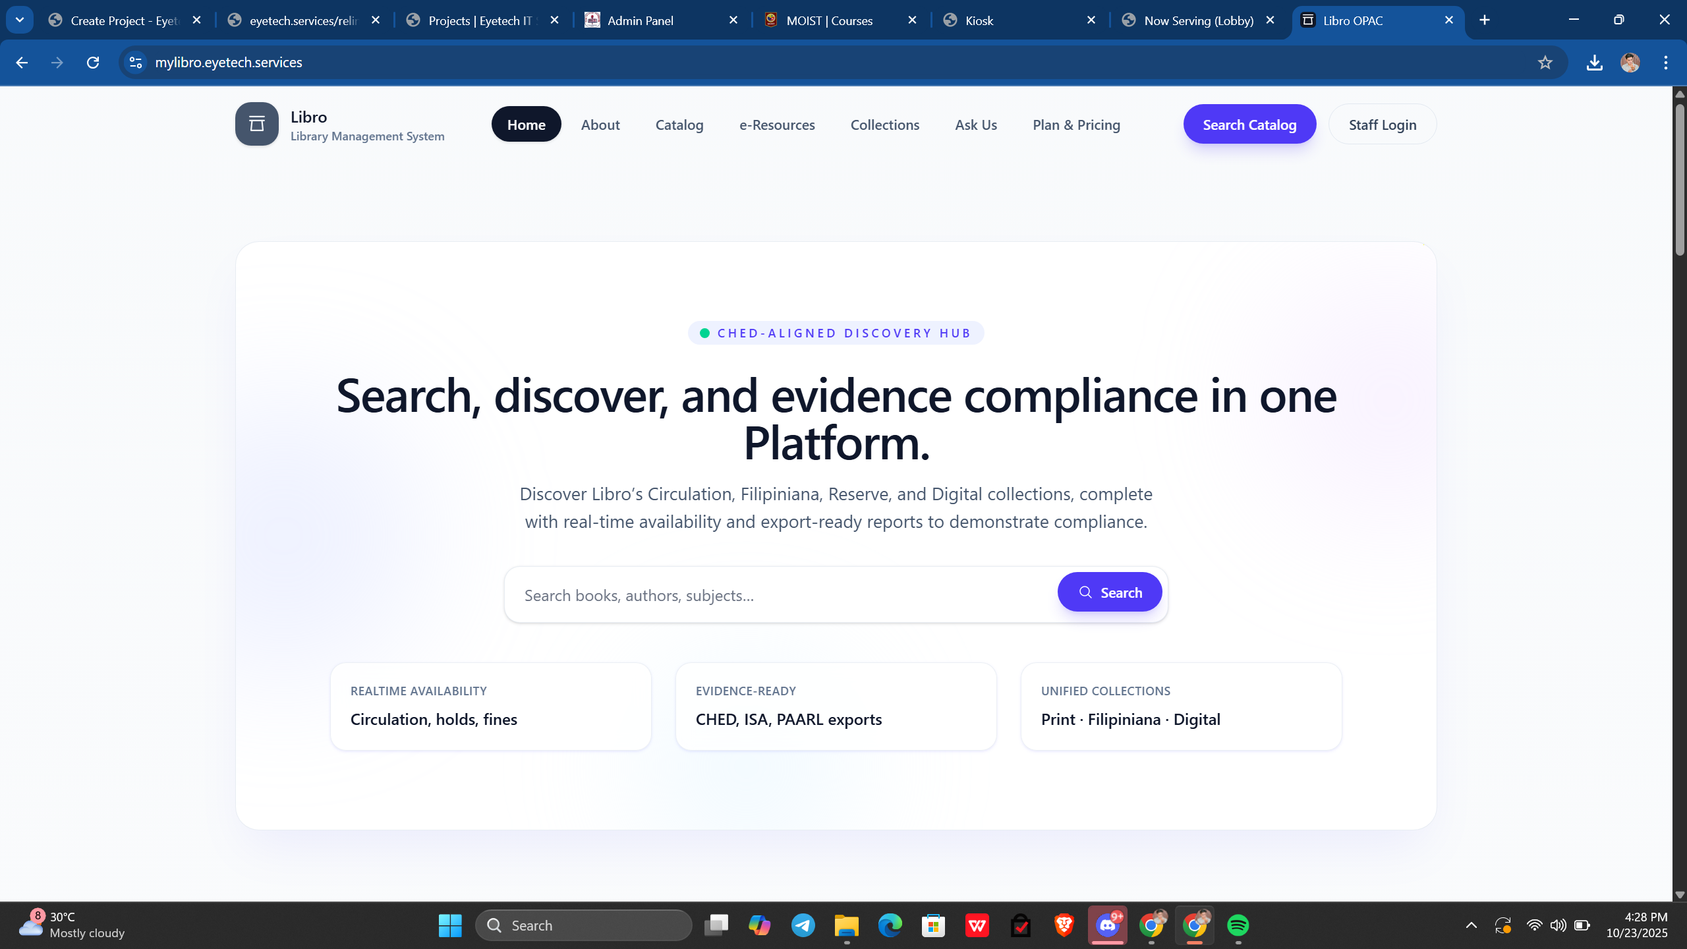Click the Libro logo icon
Image resolution: width=1687 pixels, height=949 pixels.
pos(257,124)
